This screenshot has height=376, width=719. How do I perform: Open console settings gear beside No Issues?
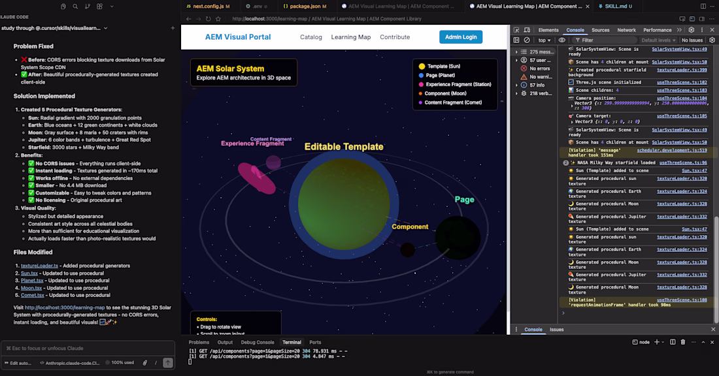point(712,40)
